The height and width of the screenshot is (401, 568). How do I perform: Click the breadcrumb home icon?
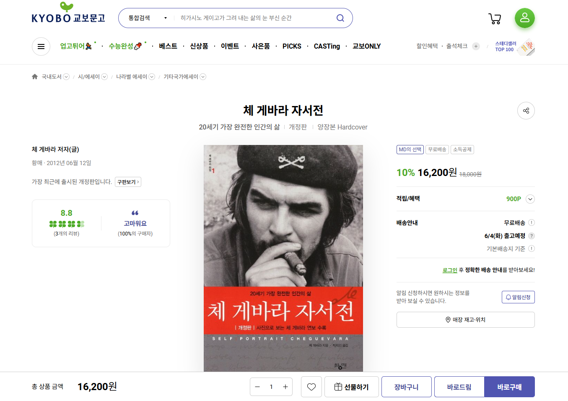(x=35, y=77)
